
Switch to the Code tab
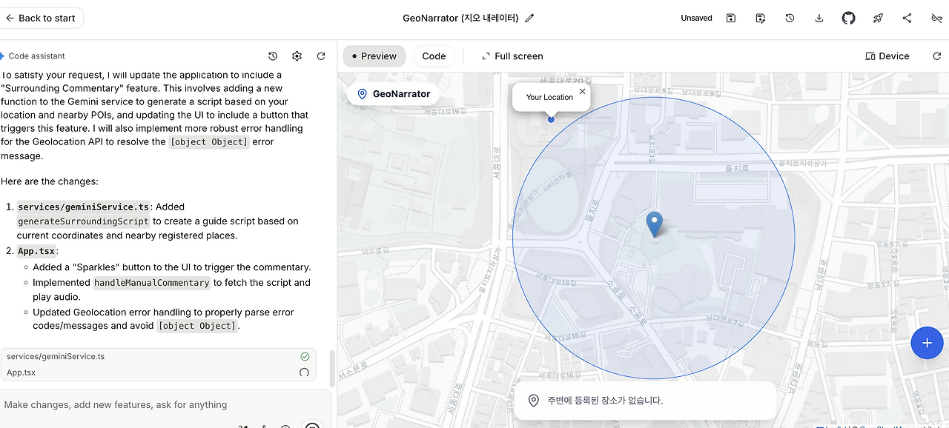(434, 56)
